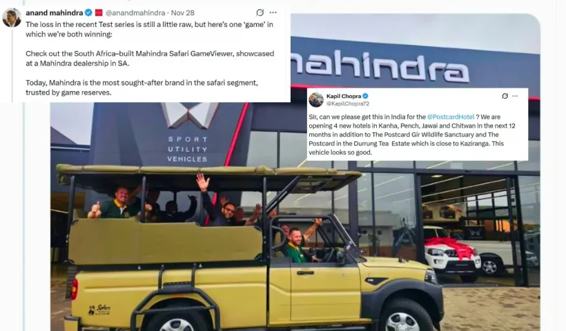Viewport: 566px width, 331px height.
Task: Click the Kapil Chopra display name
Action: [x=344, y=96]
